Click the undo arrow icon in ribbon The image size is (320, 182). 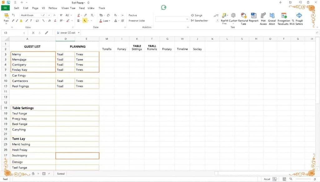(x=13, y=15)
